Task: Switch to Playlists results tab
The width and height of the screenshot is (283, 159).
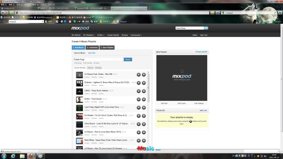Action: coord(98,68)
